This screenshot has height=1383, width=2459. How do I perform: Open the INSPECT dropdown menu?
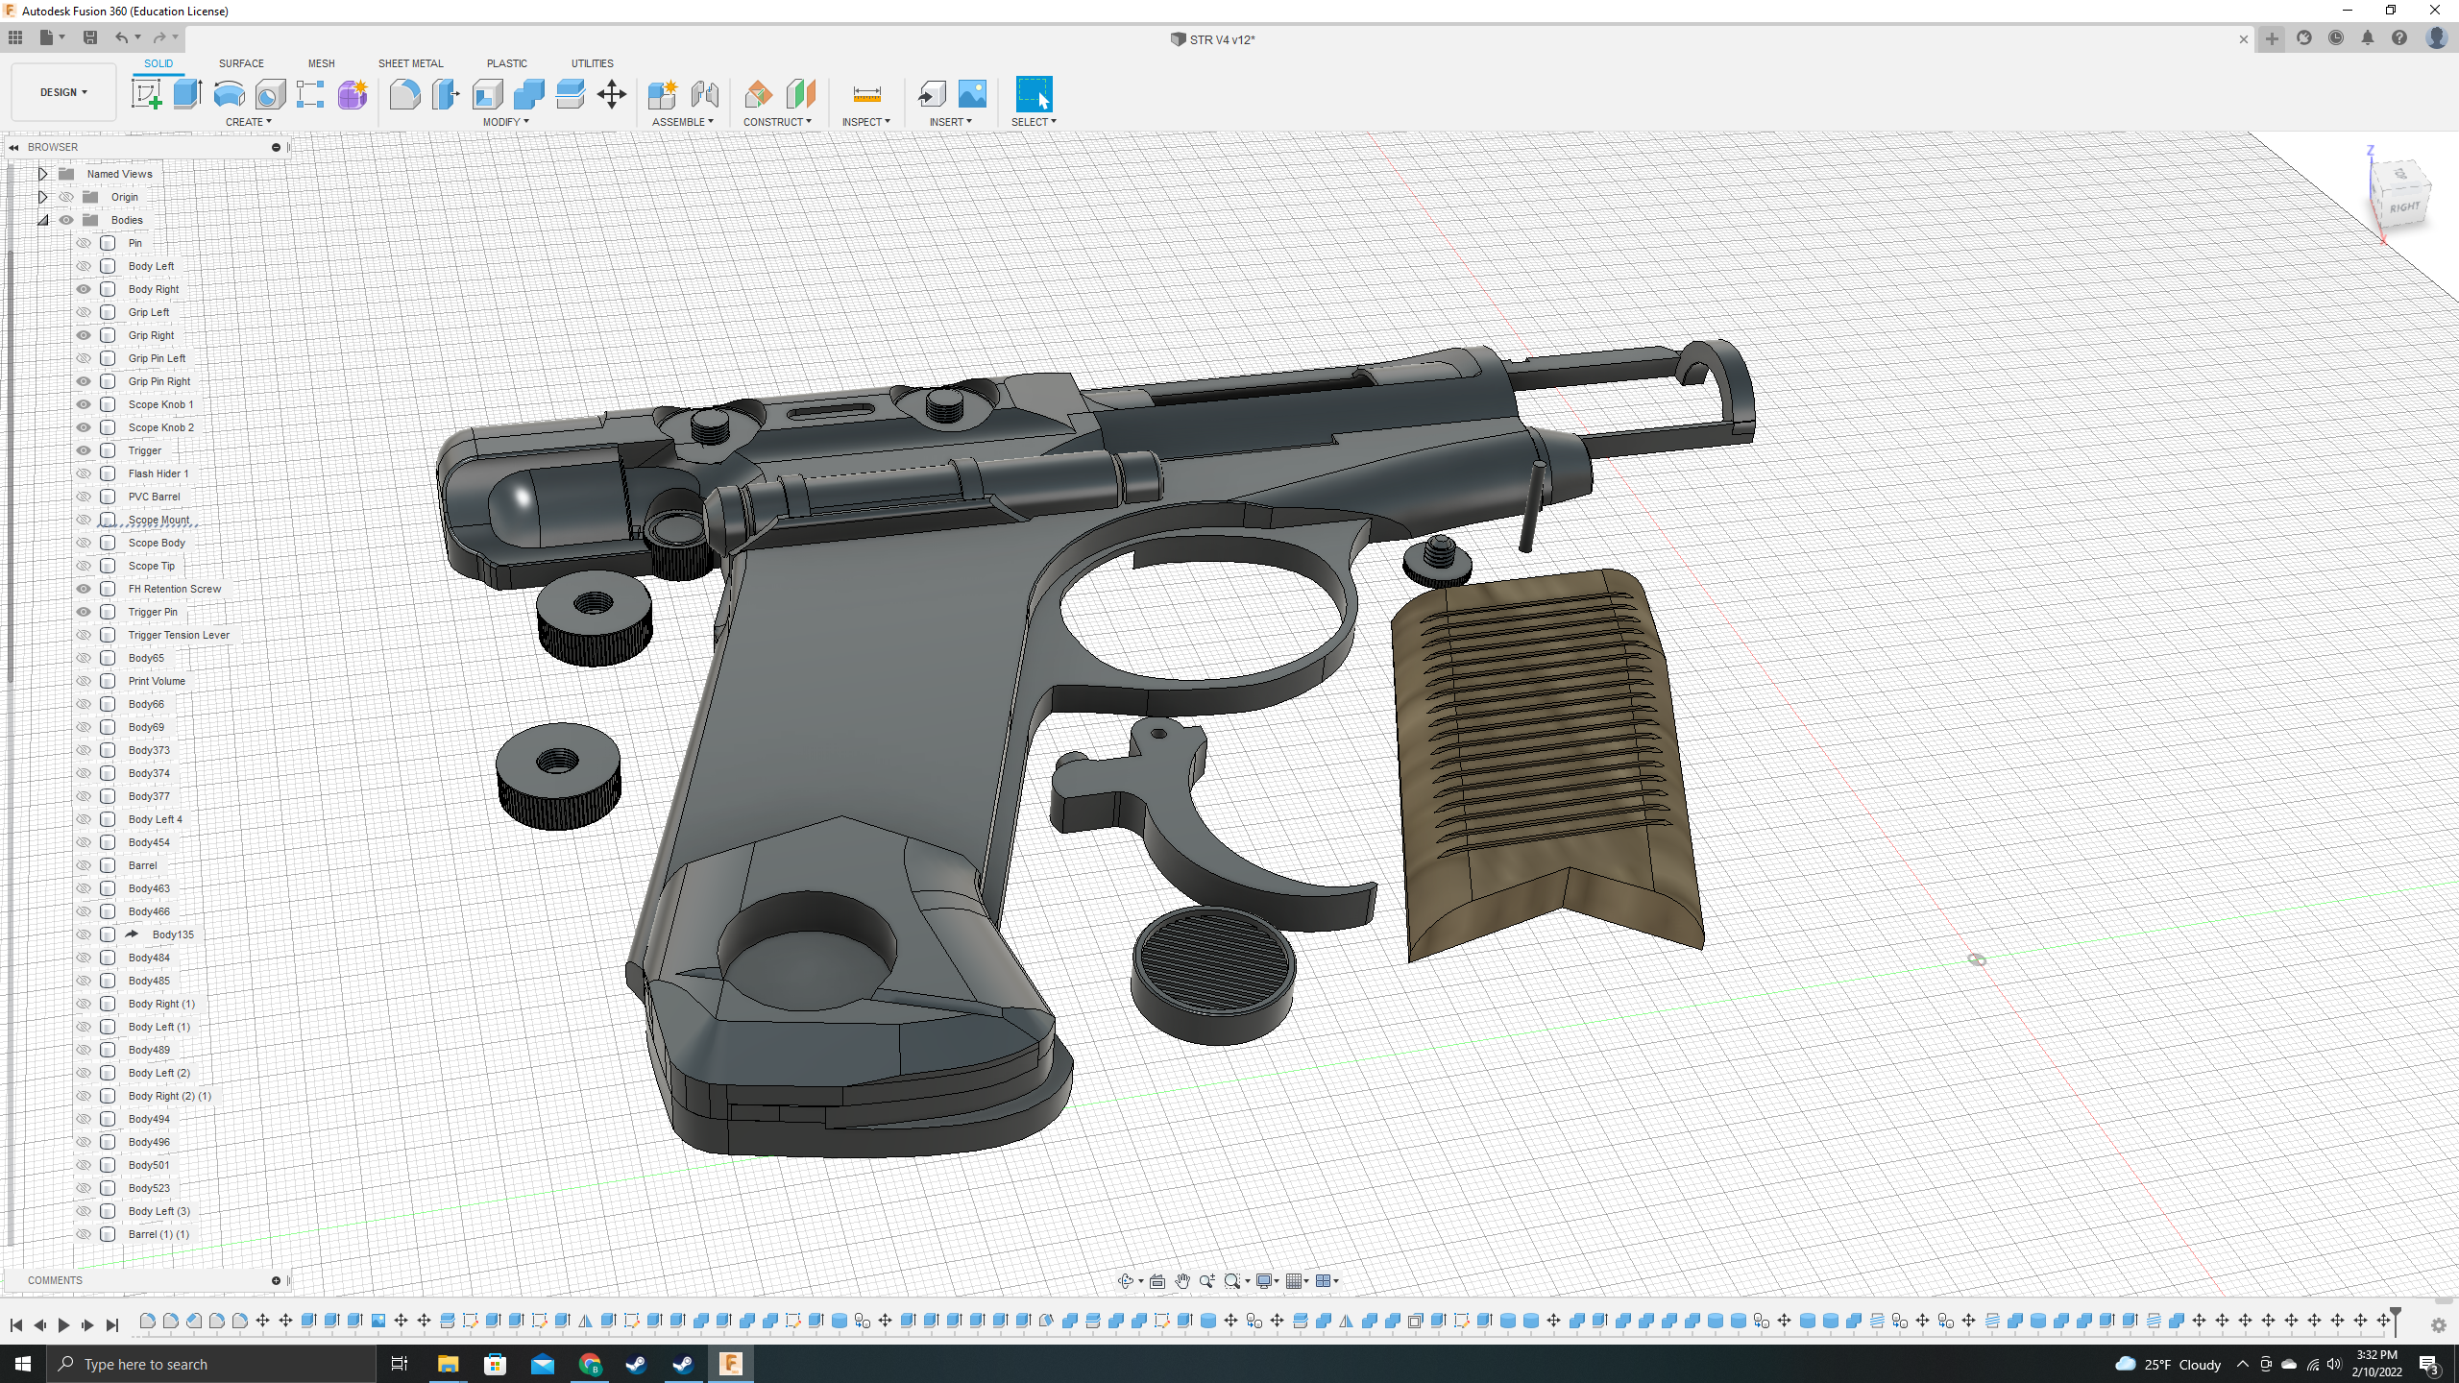865,122
